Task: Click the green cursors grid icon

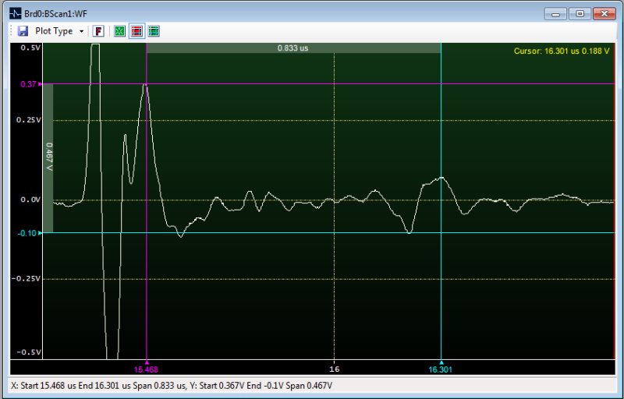Action: 154,31
